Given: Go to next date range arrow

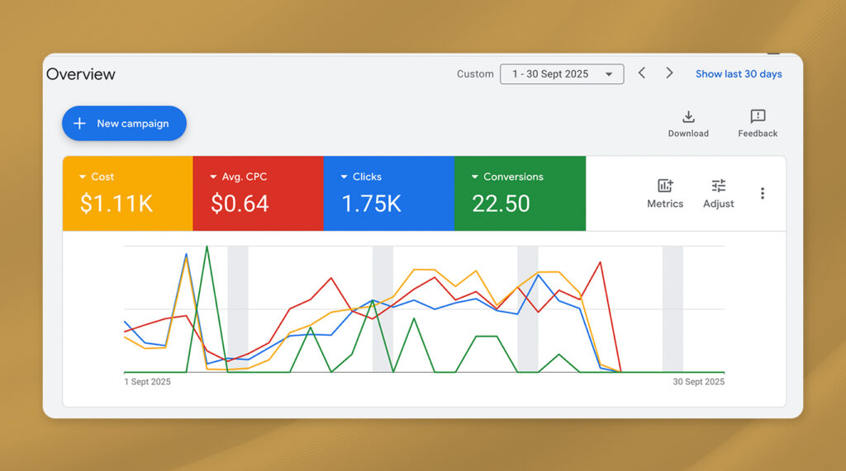Looking at the screenshot, I should pos(669,73).
